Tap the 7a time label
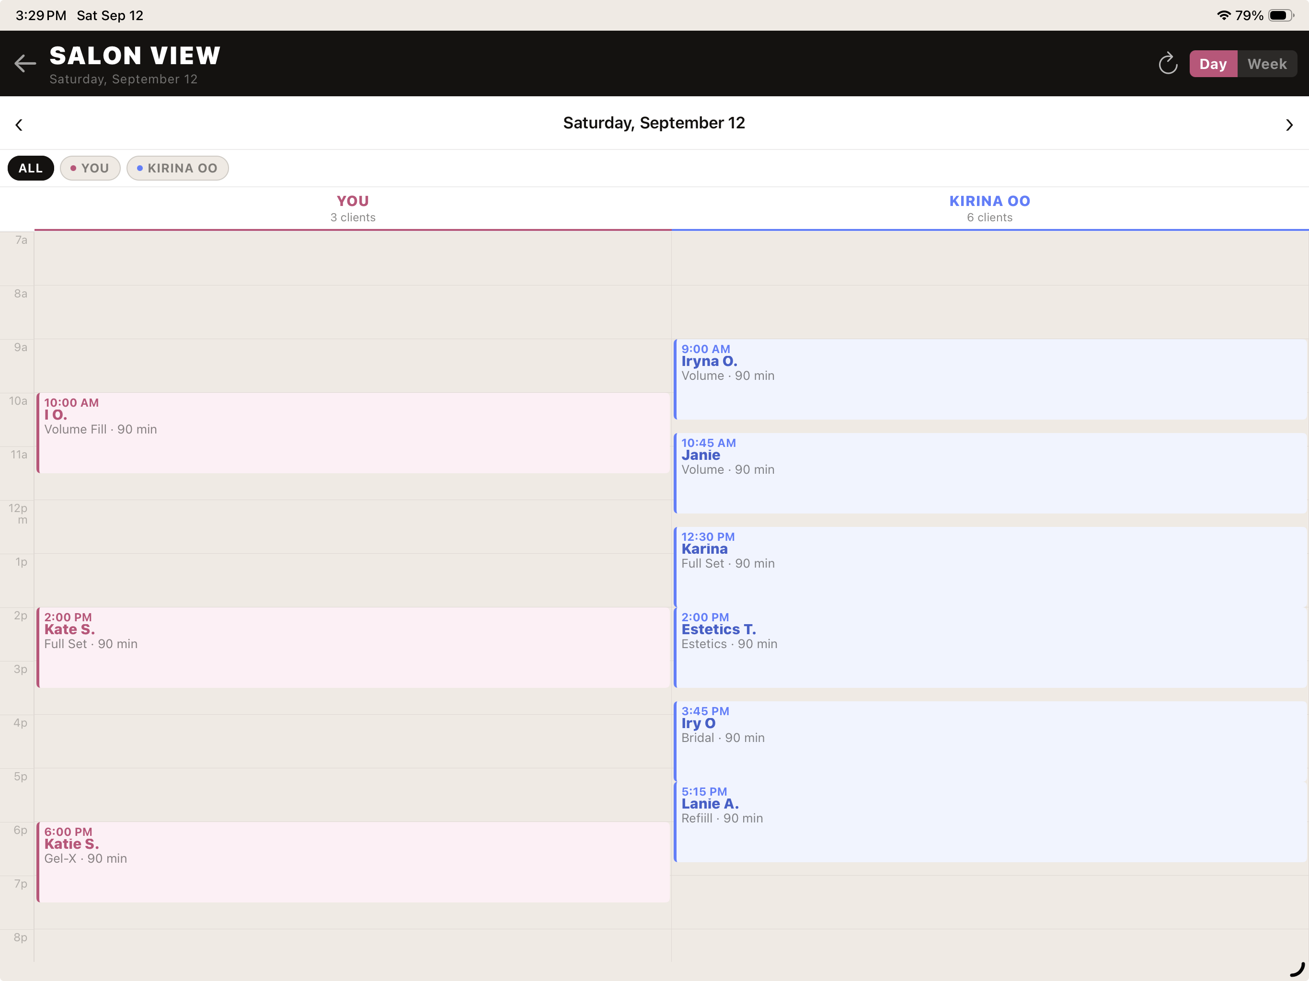 tap(21, 240)
